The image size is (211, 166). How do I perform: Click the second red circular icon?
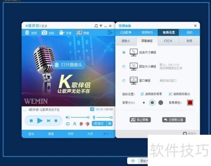tap(88, 124)
